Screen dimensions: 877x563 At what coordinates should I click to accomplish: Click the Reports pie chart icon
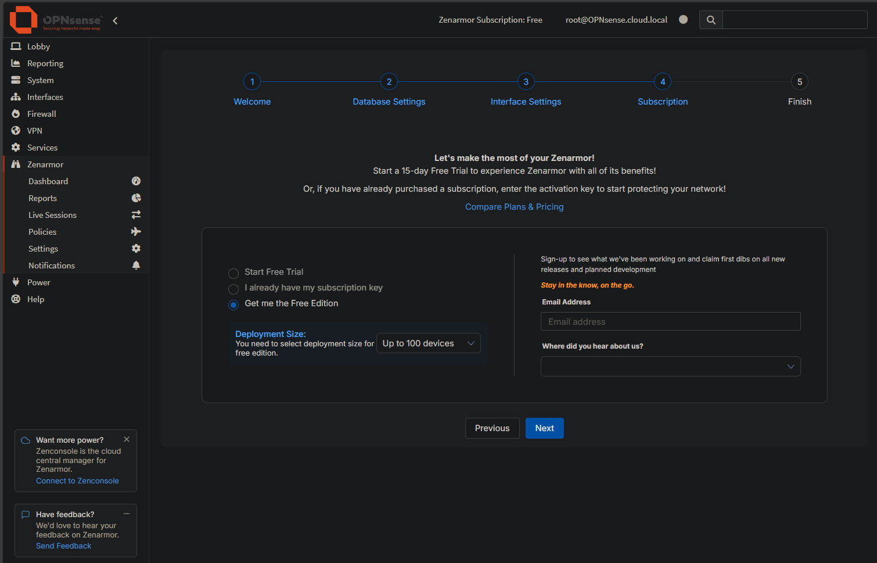pyautogui.click(x=136, y=198)
